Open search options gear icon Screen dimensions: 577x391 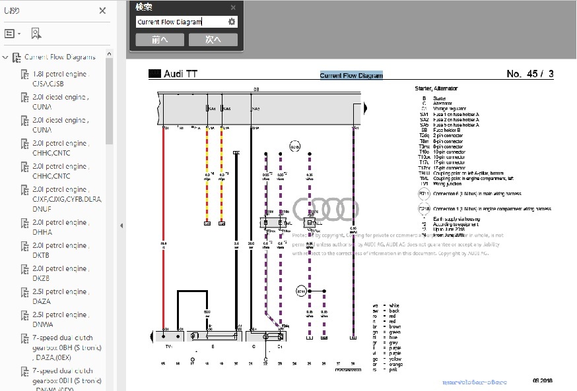[232, 22]
